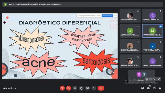
Task: Expand the self-view tile
Action: pyautogui.click(x=159, y=79)
